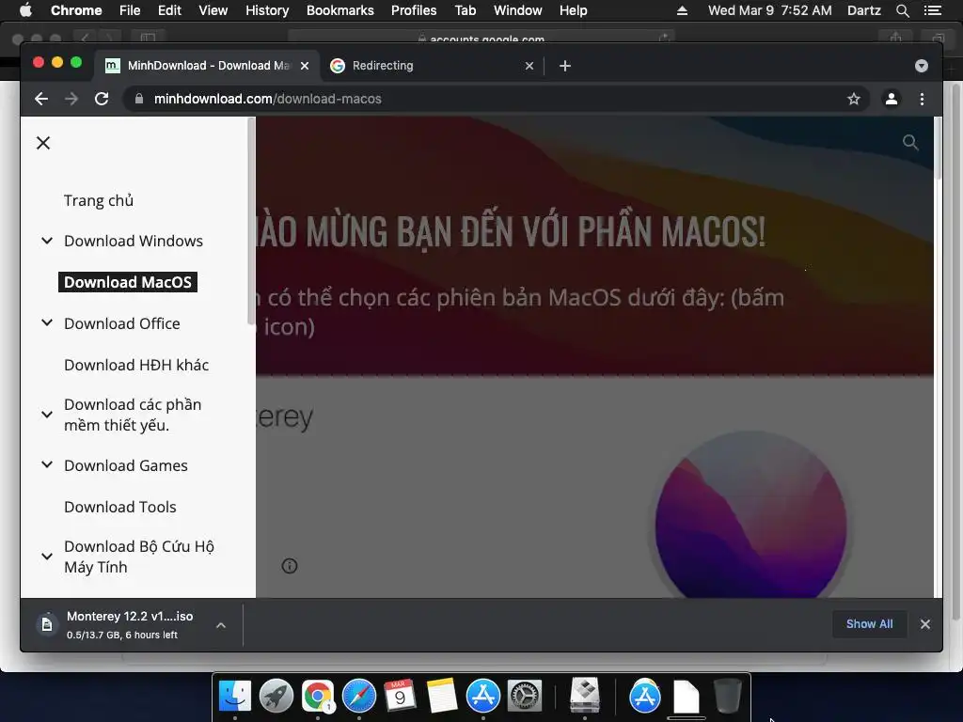Viewport: 963px width, 722px height.
Task: Go back to the previous page
Action: (x=41, y=99)
